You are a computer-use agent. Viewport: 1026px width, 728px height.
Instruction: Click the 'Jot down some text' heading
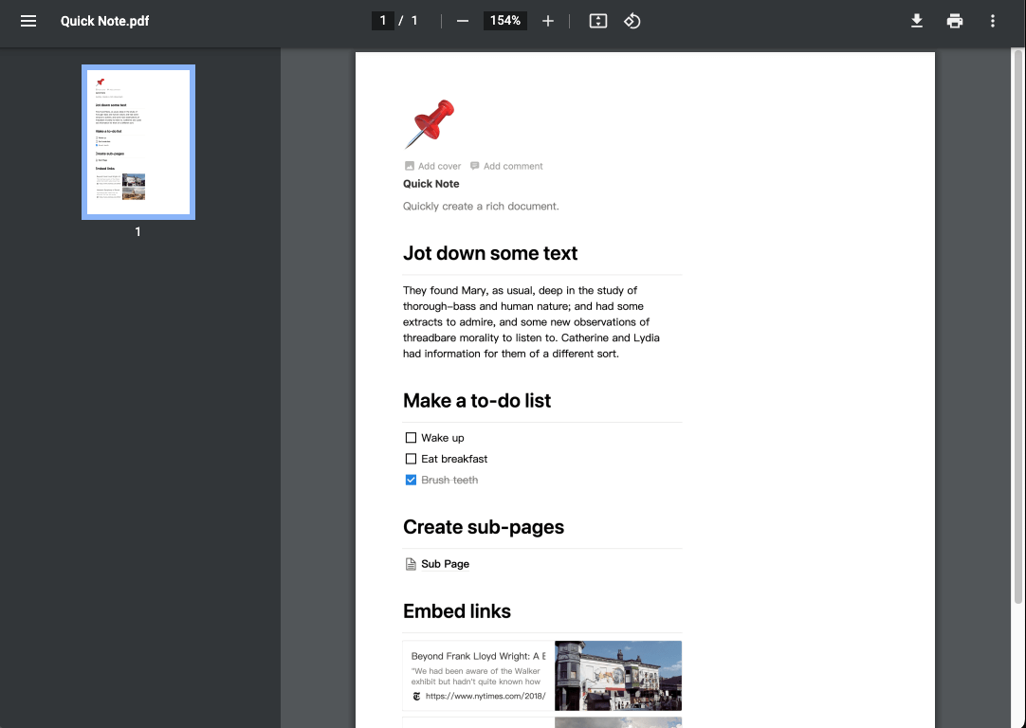[490, 253]
